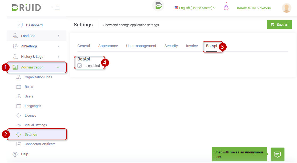Click the Dashboard chart icon
This screenshot has width=297, height=163.
[x=20, y=25]
